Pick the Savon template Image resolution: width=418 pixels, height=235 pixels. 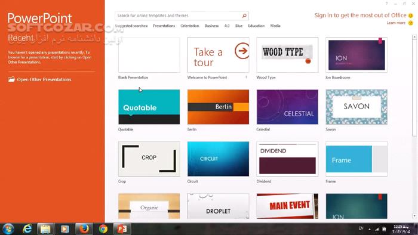tap(356, 107)
